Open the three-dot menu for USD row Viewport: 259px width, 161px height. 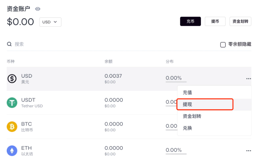click(x=248, y=79)
